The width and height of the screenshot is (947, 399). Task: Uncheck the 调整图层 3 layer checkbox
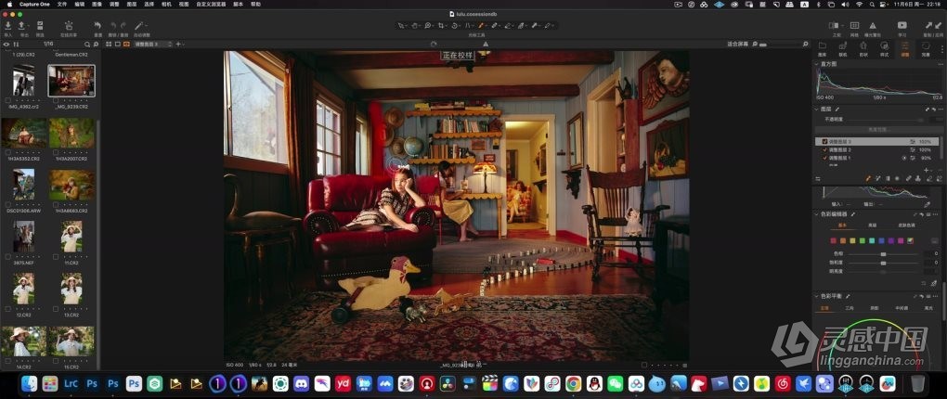point(824,142)
